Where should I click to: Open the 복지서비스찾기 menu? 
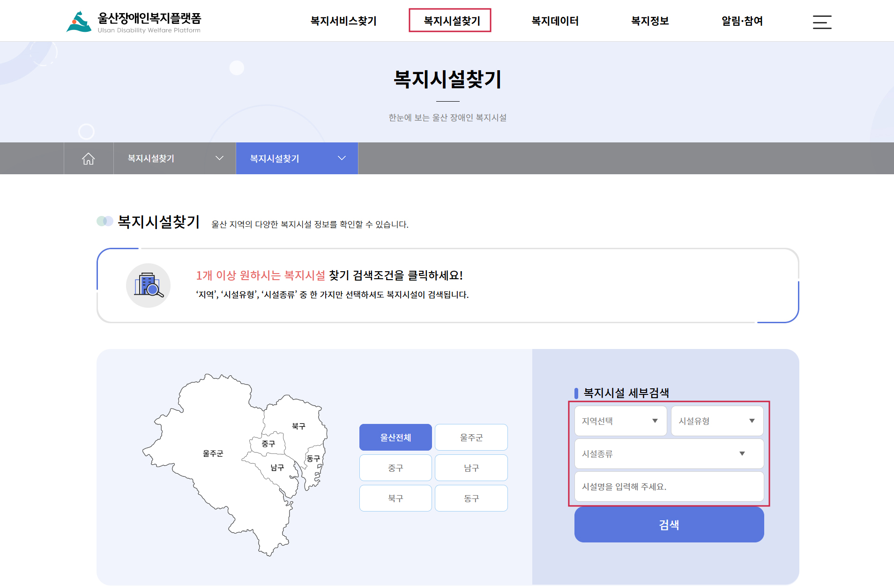pyautogui.click(x=343, y=21)
